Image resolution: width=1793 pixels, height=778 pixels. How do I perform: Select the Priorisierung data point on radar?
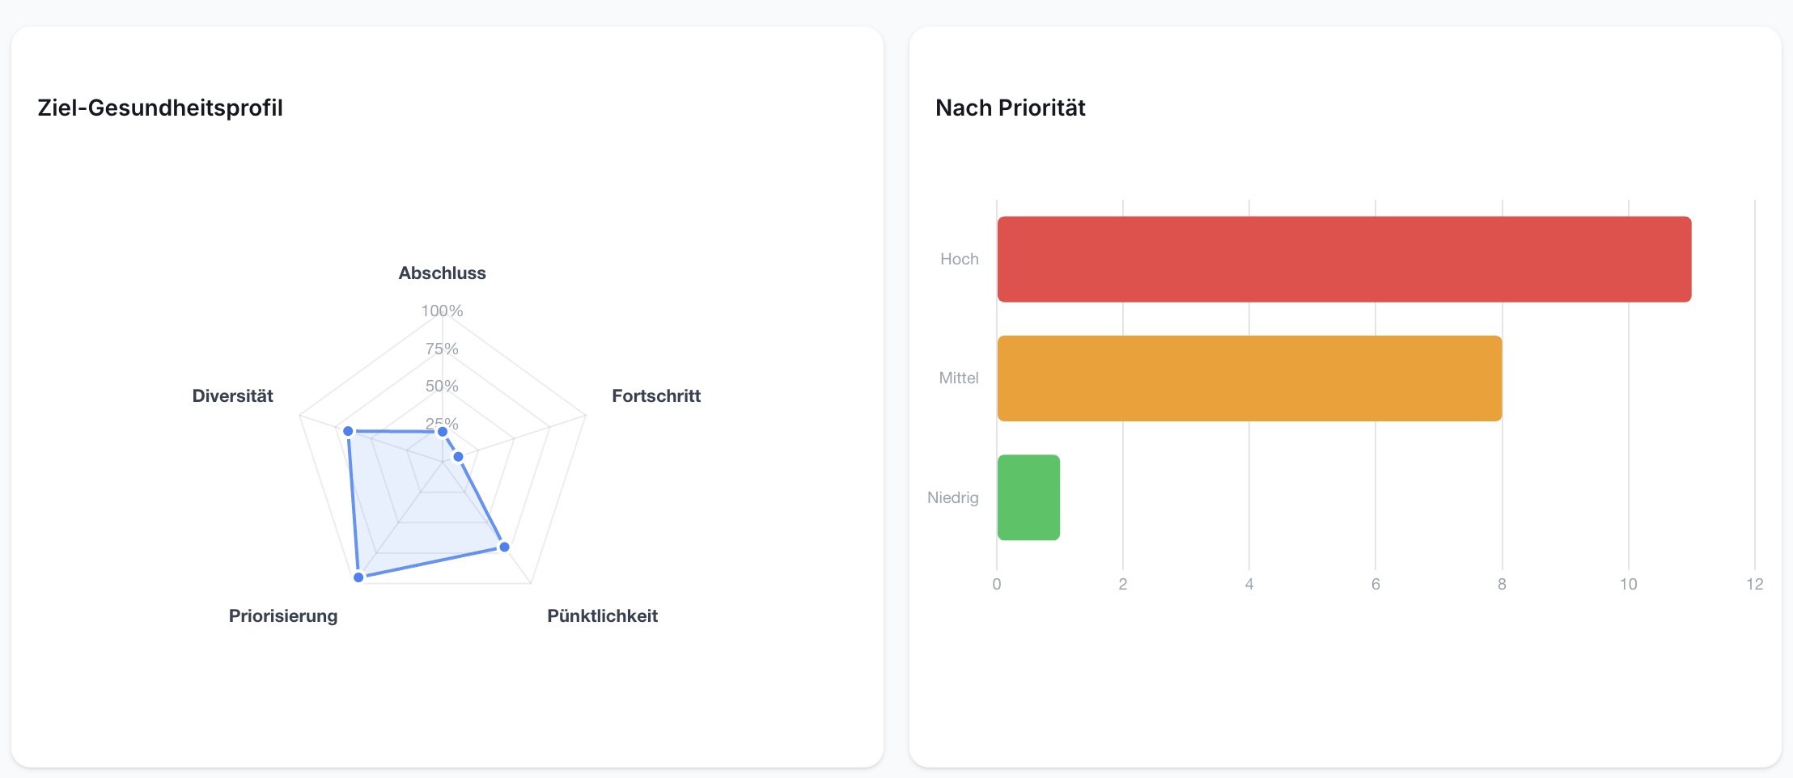pyautogui.click(x=358, y=577)
